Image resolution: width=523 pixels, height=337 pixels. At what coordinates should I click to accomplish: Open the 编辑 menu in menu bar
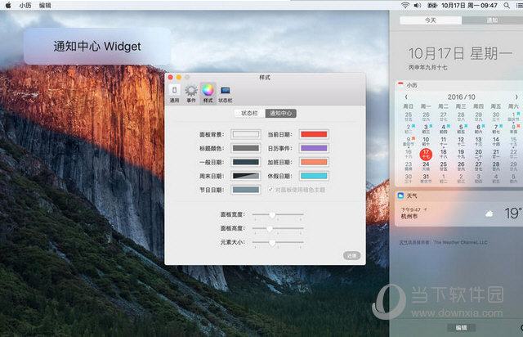[x=45, y=6]
